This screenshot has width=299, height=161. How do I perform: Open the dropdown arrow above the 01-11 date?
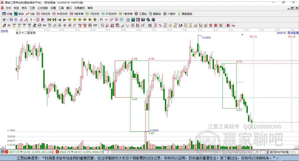click(242, 35)
